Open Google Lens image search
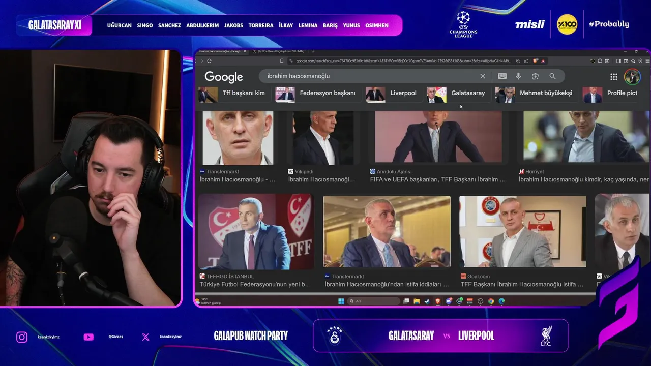The width and height of the screenshot is (651, 366). coord(535,76)
